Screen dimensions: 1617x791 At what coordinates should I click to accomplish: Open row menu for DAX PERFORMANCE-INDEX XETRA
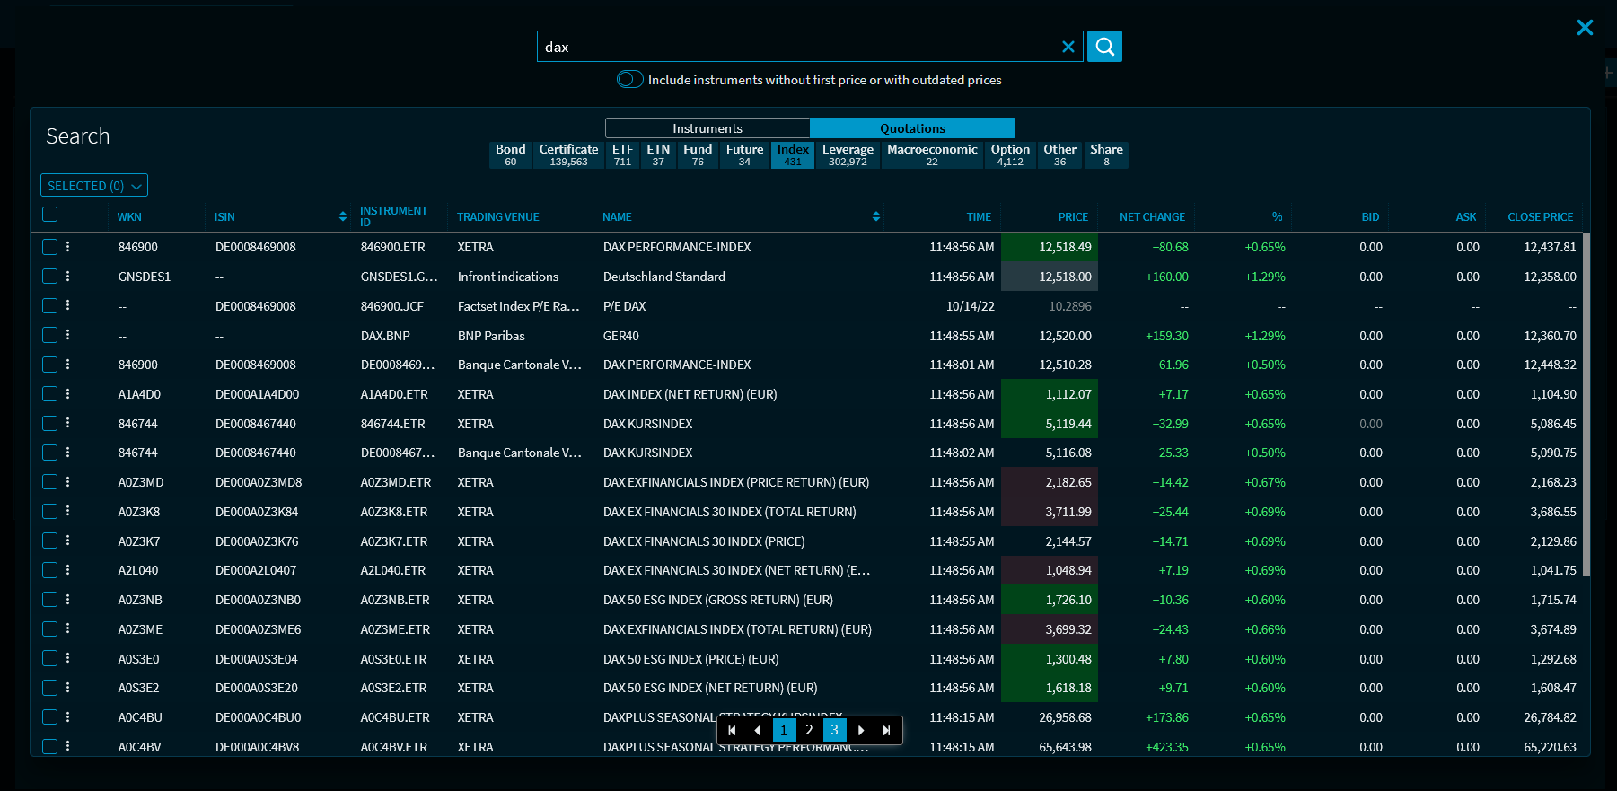(67, 247)
